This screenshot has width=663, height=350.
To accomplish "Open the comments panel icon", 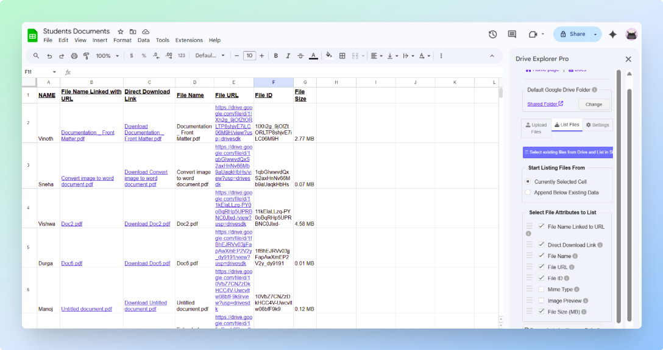I will pos(512,35).
